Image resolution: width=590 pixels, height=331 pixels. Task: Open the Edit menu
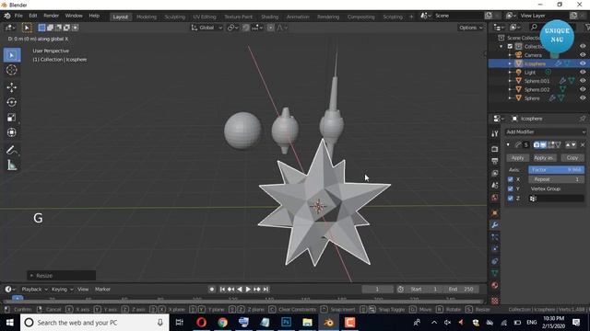(x=33, y=16)
